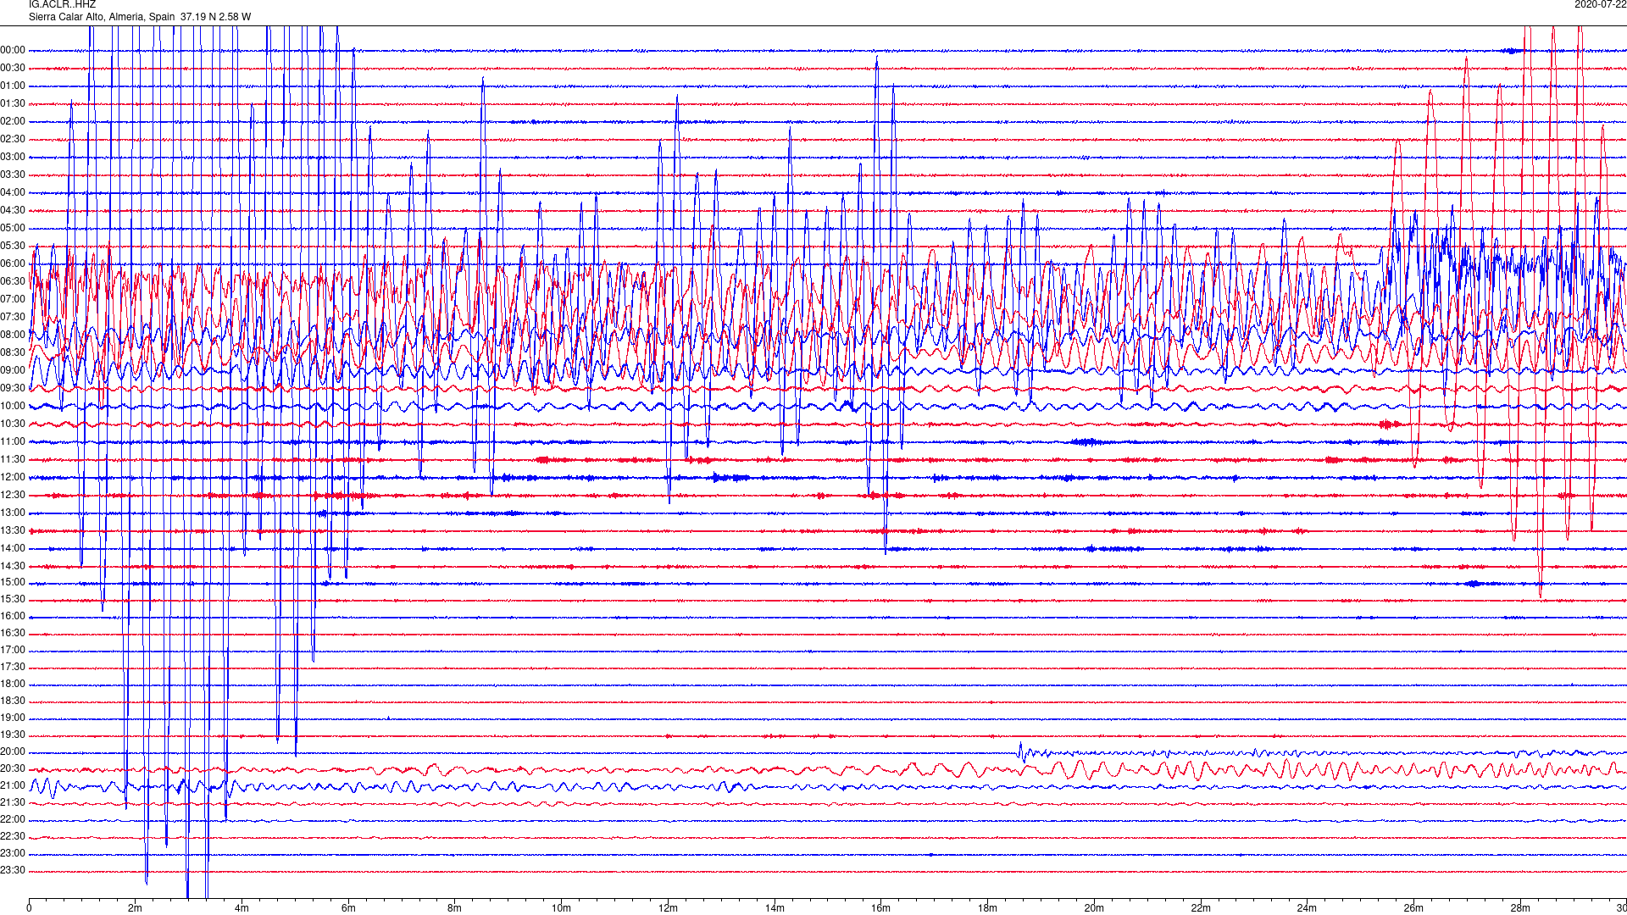Select the 02:00 time row label
Viewport: 1627px width, 915px height.
(x=13, y=122)
